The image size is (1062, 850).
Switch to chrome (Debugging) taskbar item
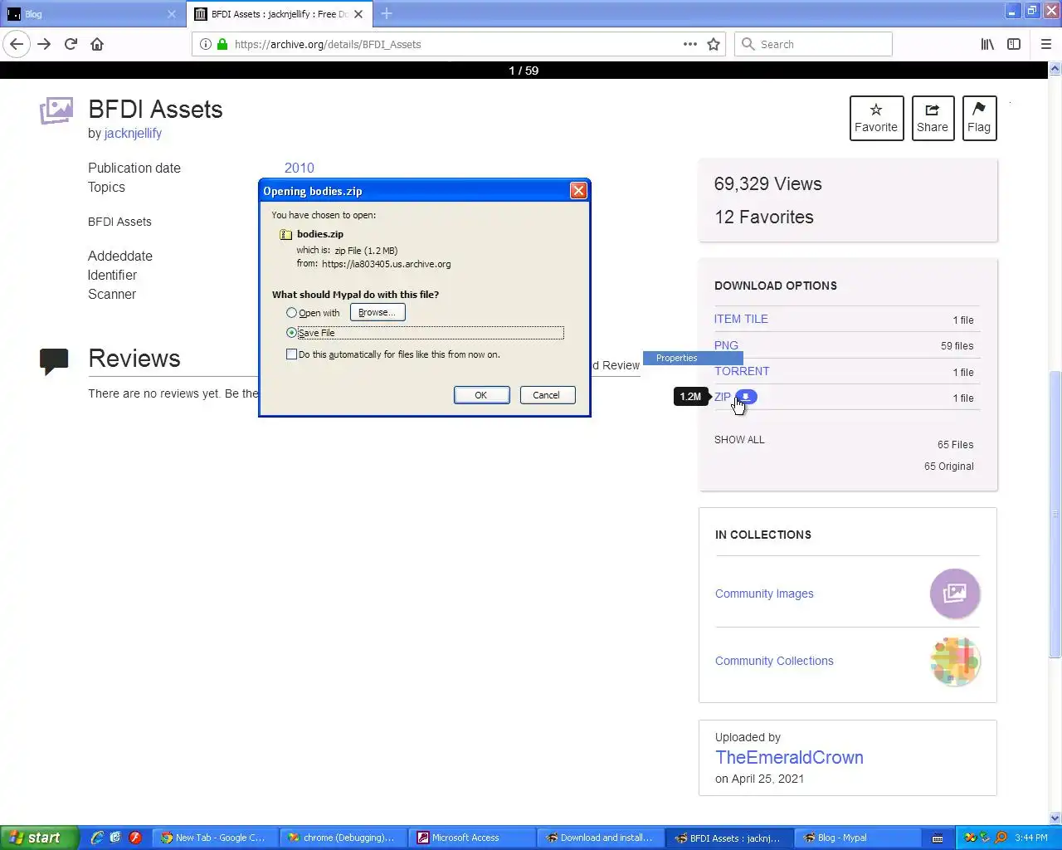341,838
